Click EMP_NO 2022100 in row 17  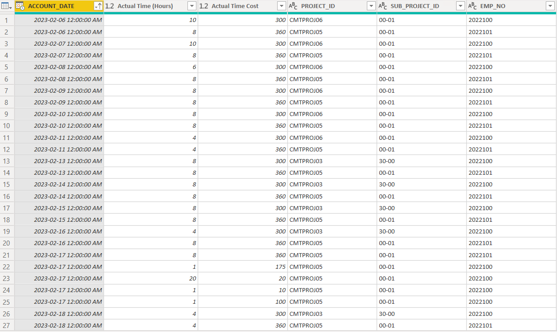(512, 208)
